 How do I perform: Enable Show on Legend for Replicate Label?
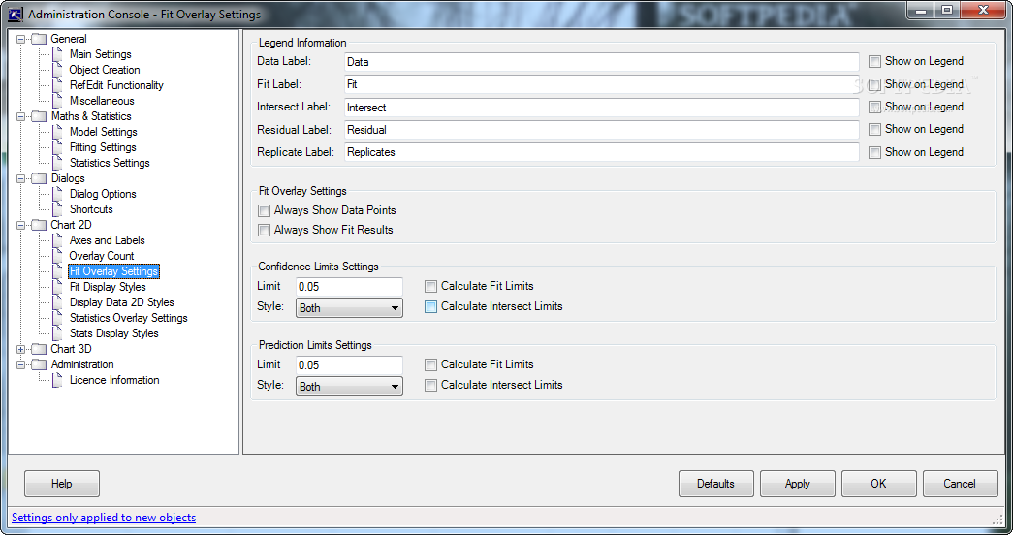coord(874,152)
